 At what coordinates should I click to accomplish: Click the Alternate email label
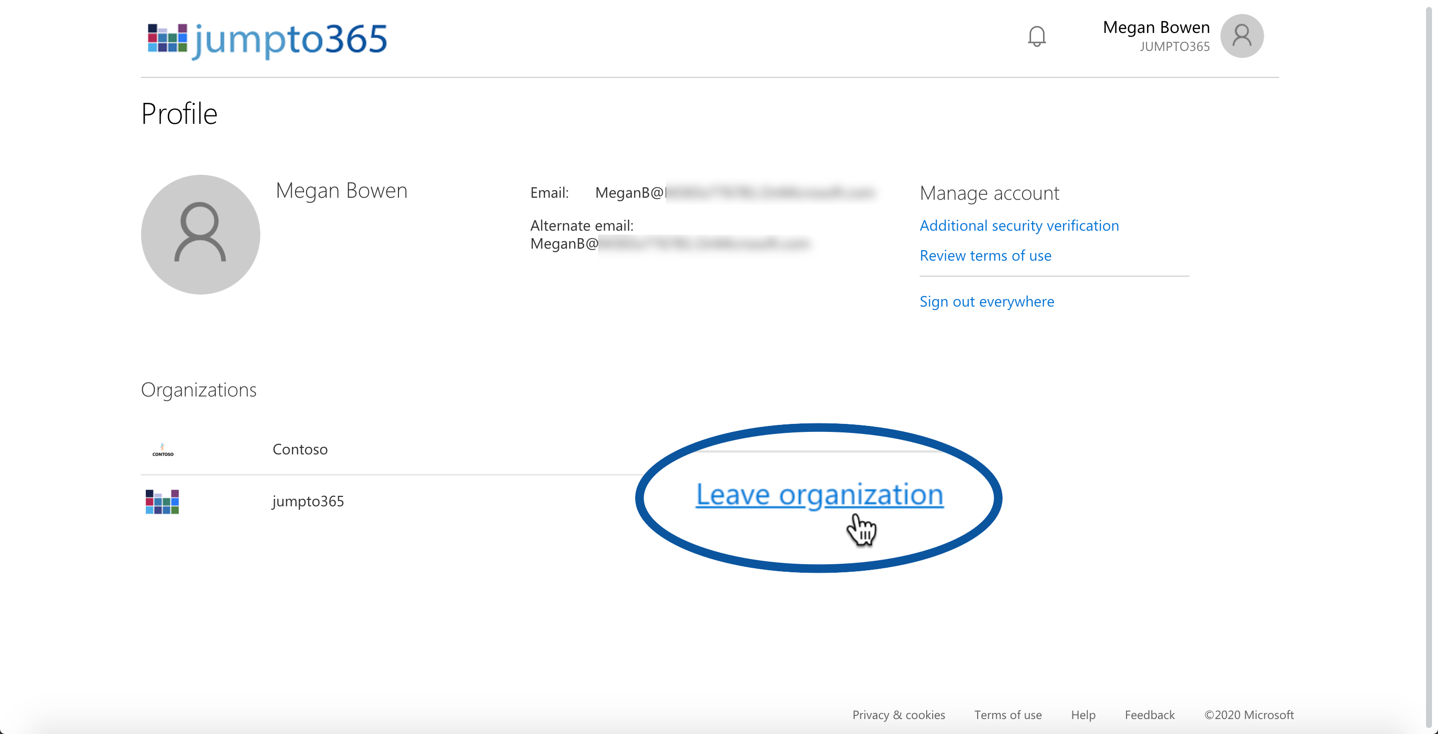[x=582, y=226]
